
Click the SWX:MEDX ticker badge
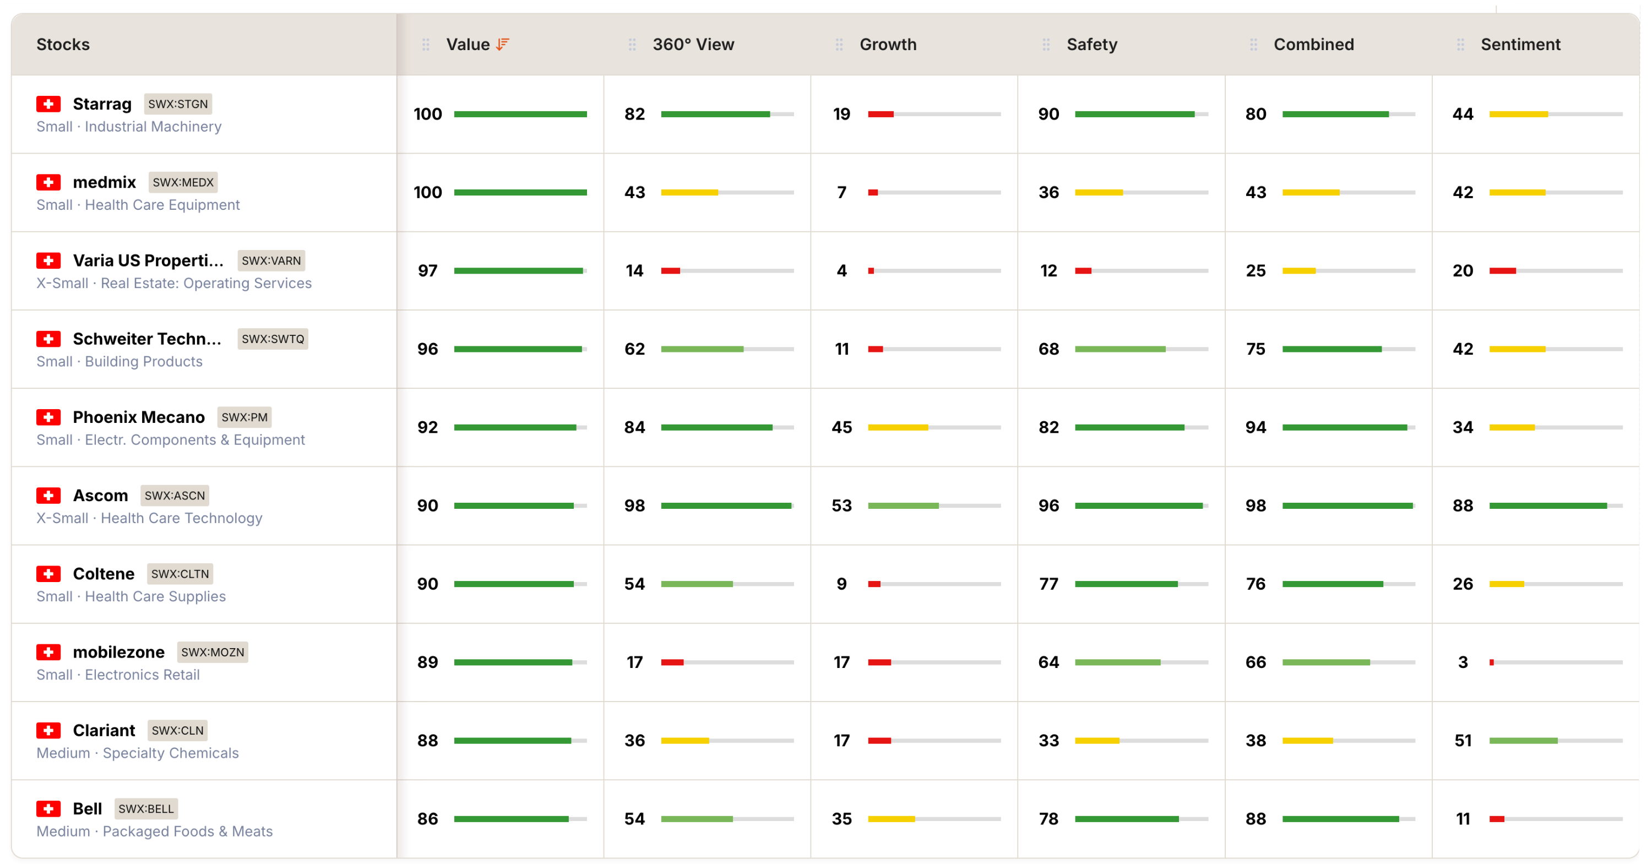click(183, 182)
